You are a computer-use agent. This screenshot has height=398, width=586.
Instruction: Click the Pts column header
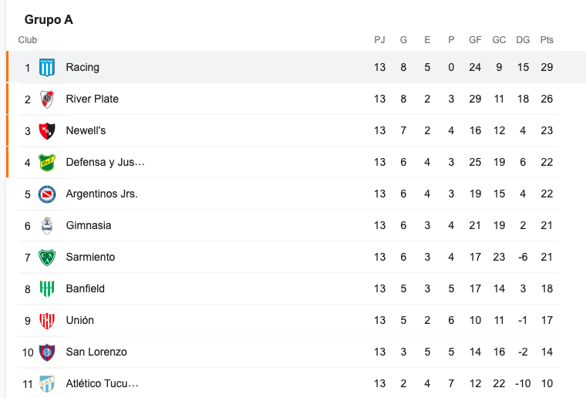pos(547,40)
